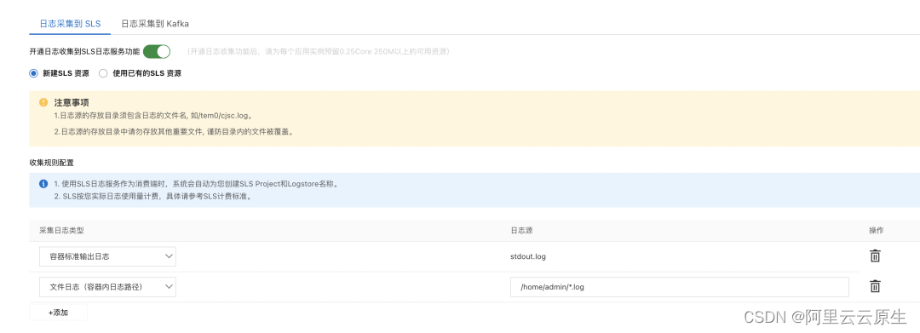Click the SLS计费标准 billing note line

click(152, 197)
